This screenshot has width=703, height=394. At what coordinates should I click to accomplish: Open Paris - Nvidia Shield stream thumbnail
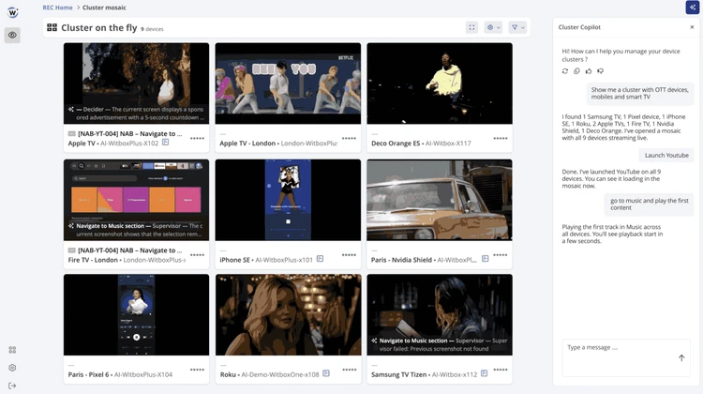click(440, 200)
